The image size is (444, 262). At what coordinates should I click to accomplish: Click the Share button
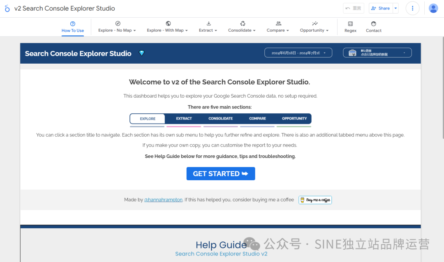click(381, 8)
